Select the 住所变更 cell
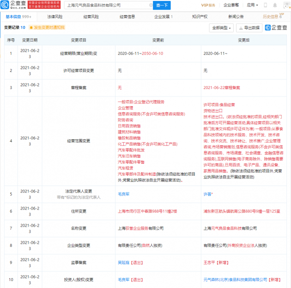 [x=79, y=211]
